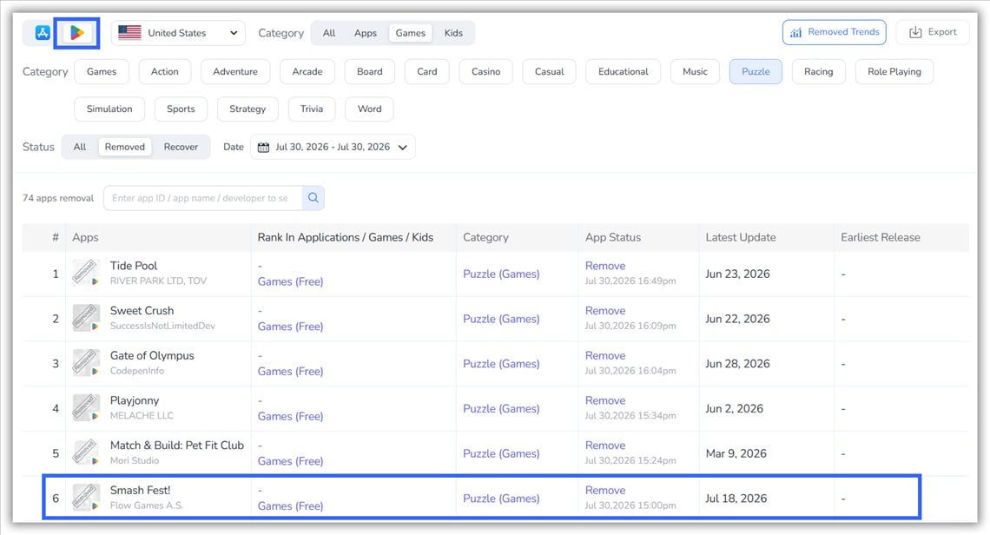990x535 pixels.
Task: Click the Earliest Release column header
Action: 880,237
